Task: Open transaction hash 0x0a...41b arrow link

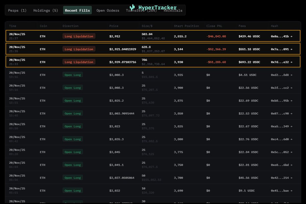Action: coord(281,36)
